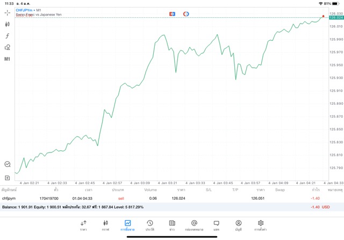The width and height of the screenshot is (344, 240).
Task: Open the indicators (f) menu
Action: click(7, 36)
